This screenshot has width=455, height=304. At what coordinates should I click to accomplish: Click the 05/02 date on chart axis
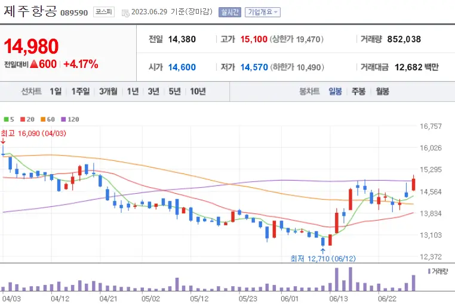[x=150, y=299]
